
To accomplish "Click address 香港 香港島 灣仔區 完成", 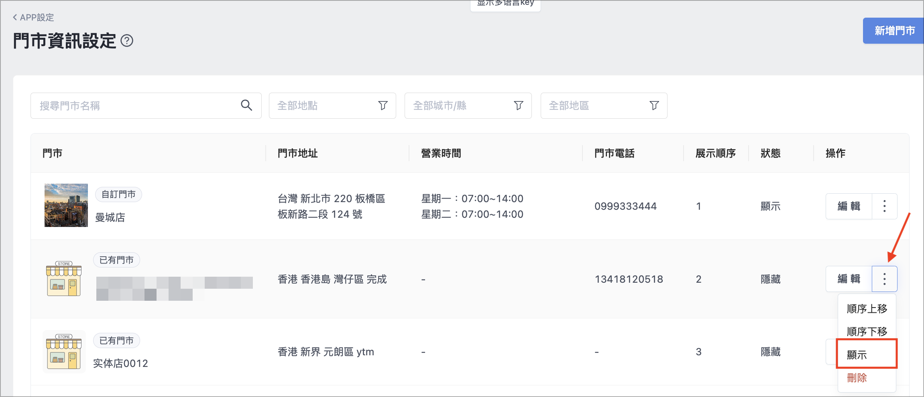I will pyautogui.click(x=332, y=279).
